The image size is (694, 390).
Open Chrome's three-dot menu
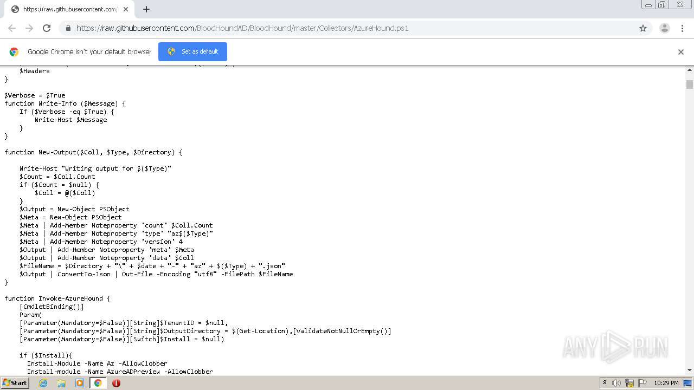(x=682, y=28)
